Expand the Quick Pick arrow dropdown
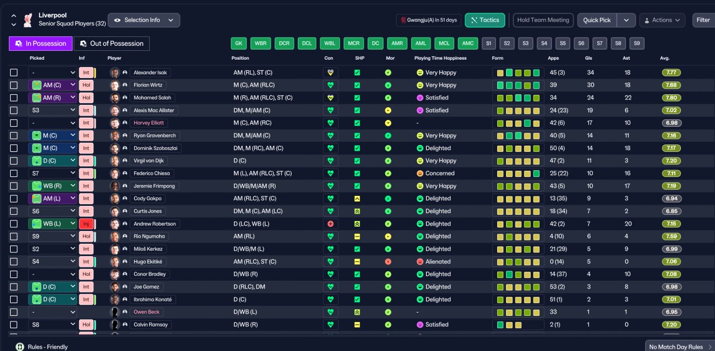Screen dimensions: 715x351 point(626,20)
